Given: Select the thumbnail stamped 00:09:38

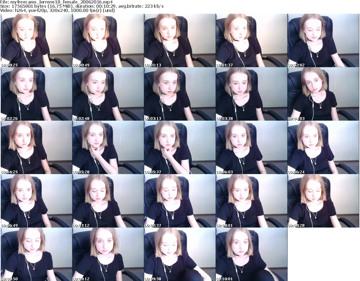Looking at the screenshot, I should coord(180,254).
